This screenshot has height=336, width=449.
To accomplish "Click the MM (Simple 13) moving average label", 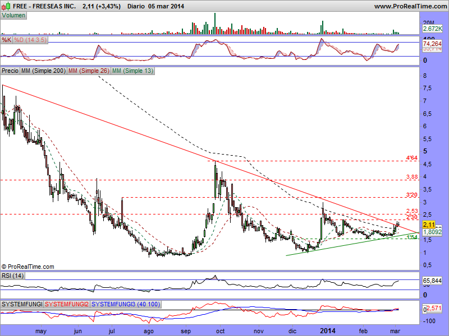I will (x=132, y=71).
